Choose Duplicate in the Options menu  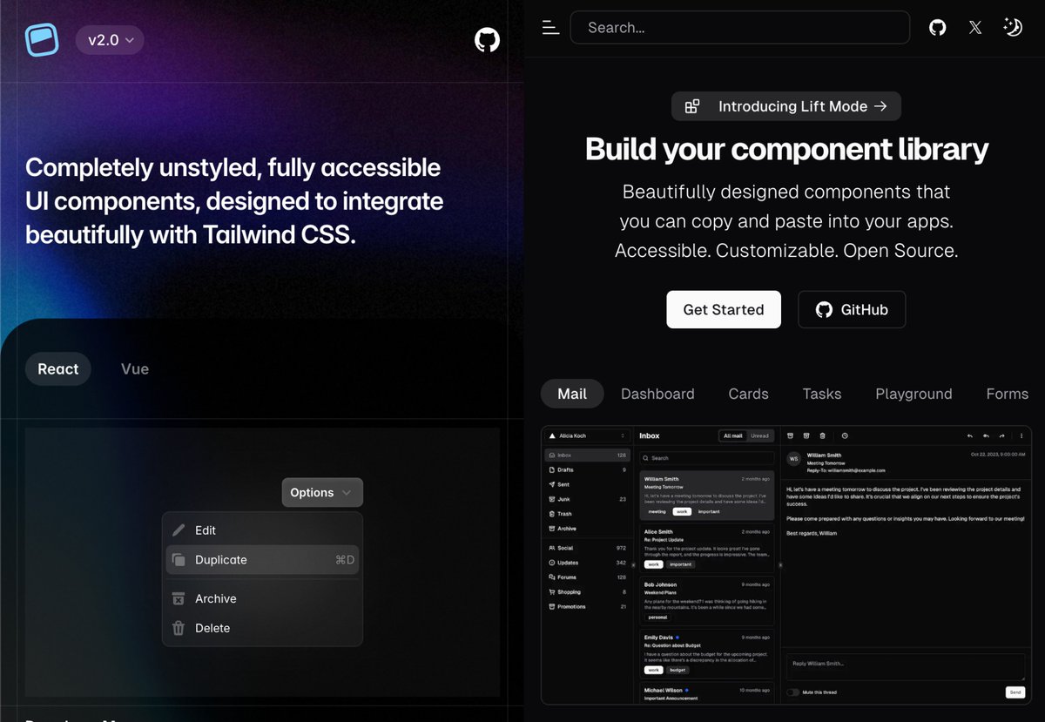(262, 560)
